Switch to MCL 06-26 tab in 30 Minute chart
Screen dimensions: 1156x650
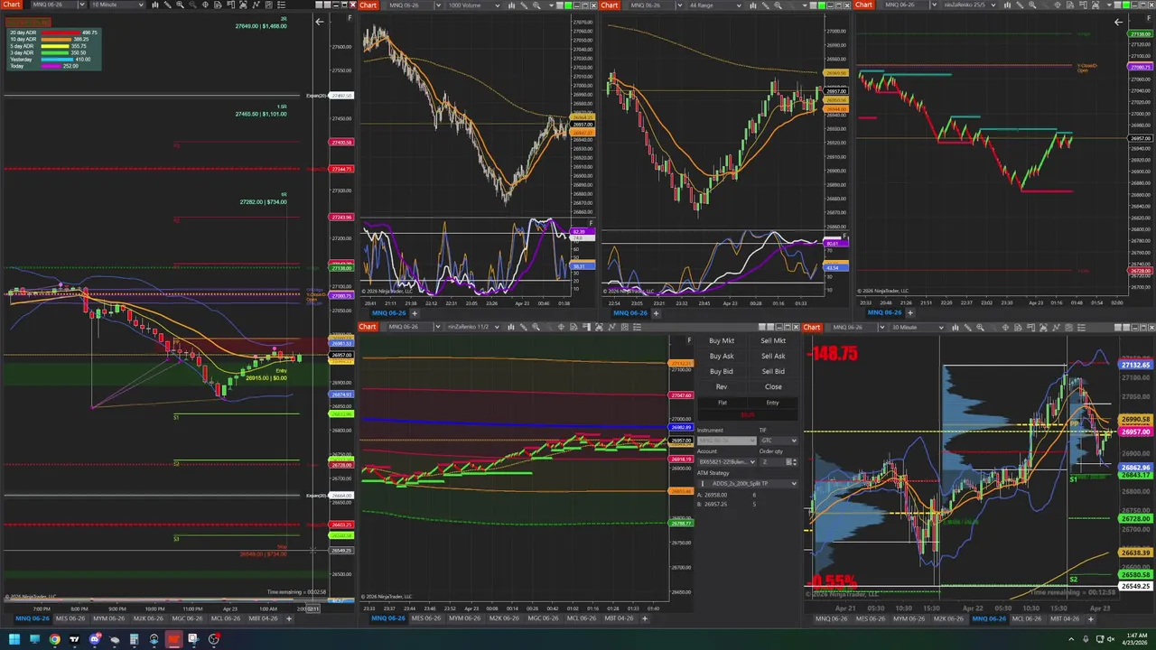coord(1027,618)
